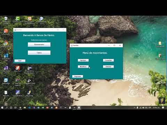Open PowerPoint from the taskbar
Viewport: 167px width, 125px height.
click(x=47, y=108)
